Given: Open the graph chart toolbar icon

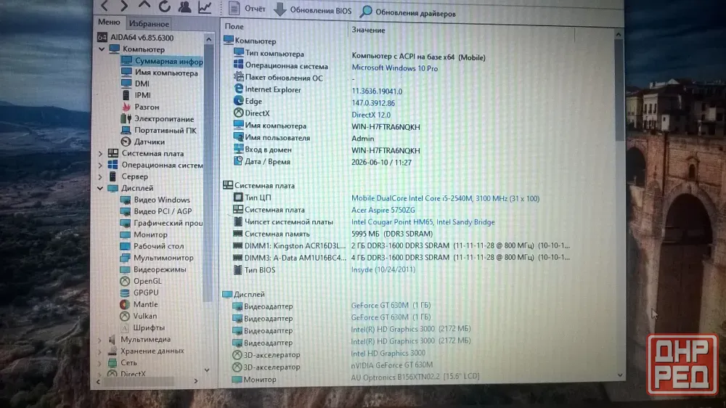Looking at the screenshot, I should pyautogui.click(x=205, y=7).
